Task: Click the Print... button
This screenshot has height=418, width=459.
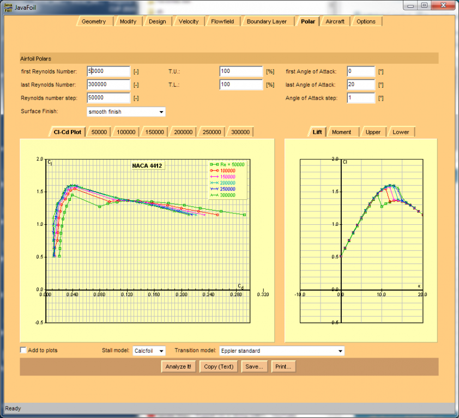Action: point(283,367)
